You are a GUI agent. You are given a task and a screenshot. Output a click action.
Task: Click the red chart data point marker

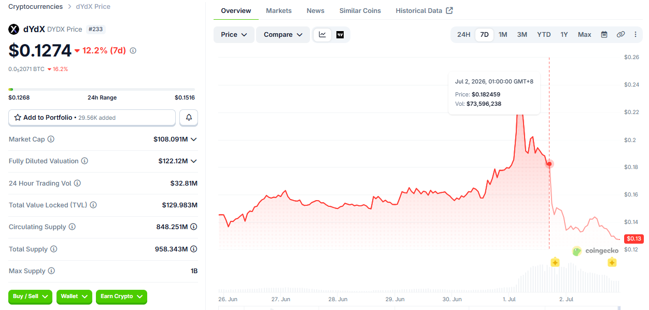549,164
